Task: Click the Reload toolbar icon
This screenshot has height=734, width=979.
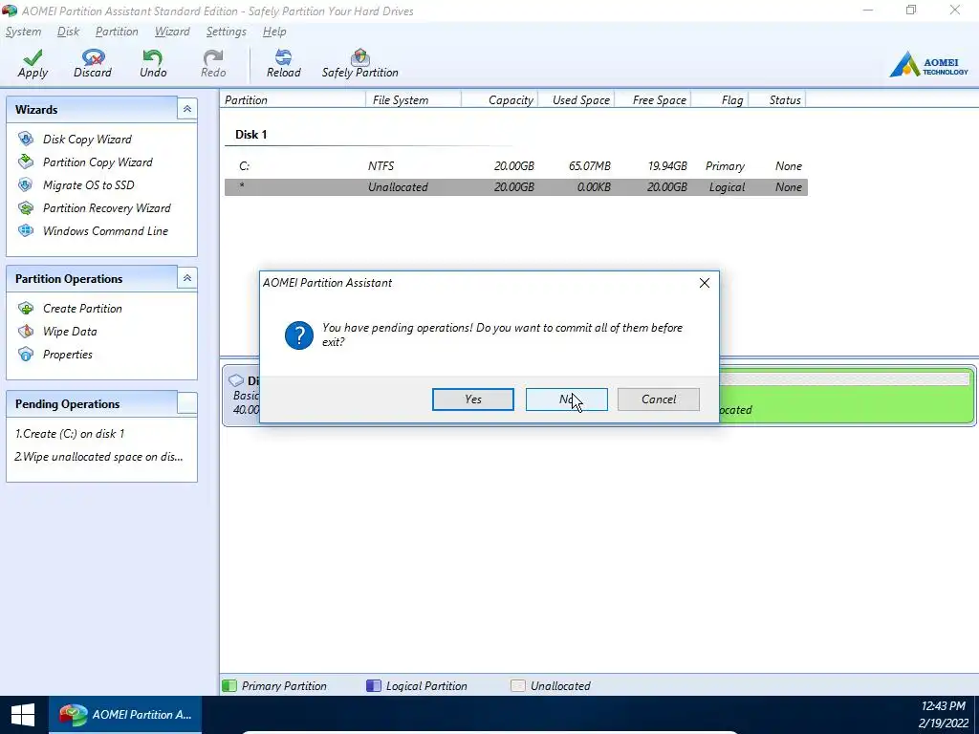Action: point(283,56)
